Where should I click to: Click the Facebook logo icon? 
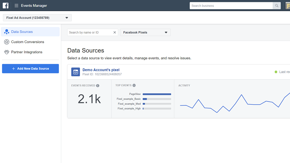click(6, 6)
